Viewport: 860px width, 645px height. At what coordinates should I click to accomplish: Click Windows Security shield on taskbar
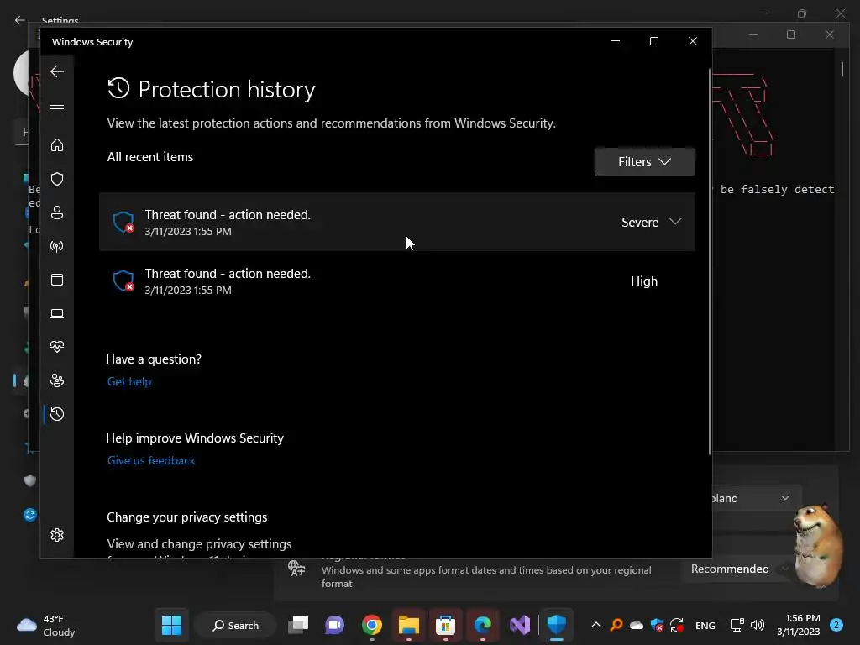point(557,625)
